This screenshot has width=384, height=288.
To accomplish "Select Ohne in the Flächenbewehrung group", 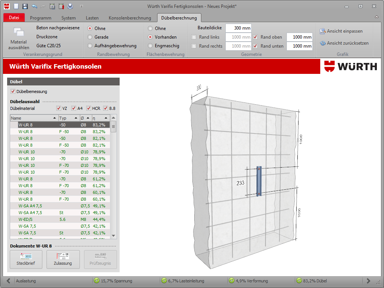I will (x=150, y=28).
